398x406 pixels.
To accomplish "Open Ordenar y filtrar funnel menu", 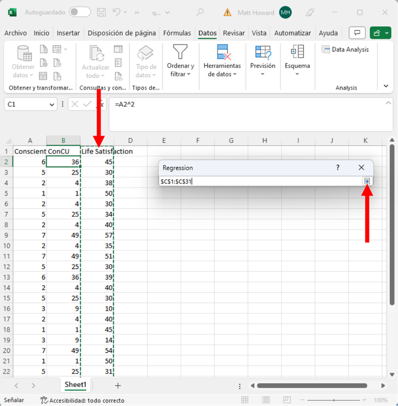I will point(181,61).
